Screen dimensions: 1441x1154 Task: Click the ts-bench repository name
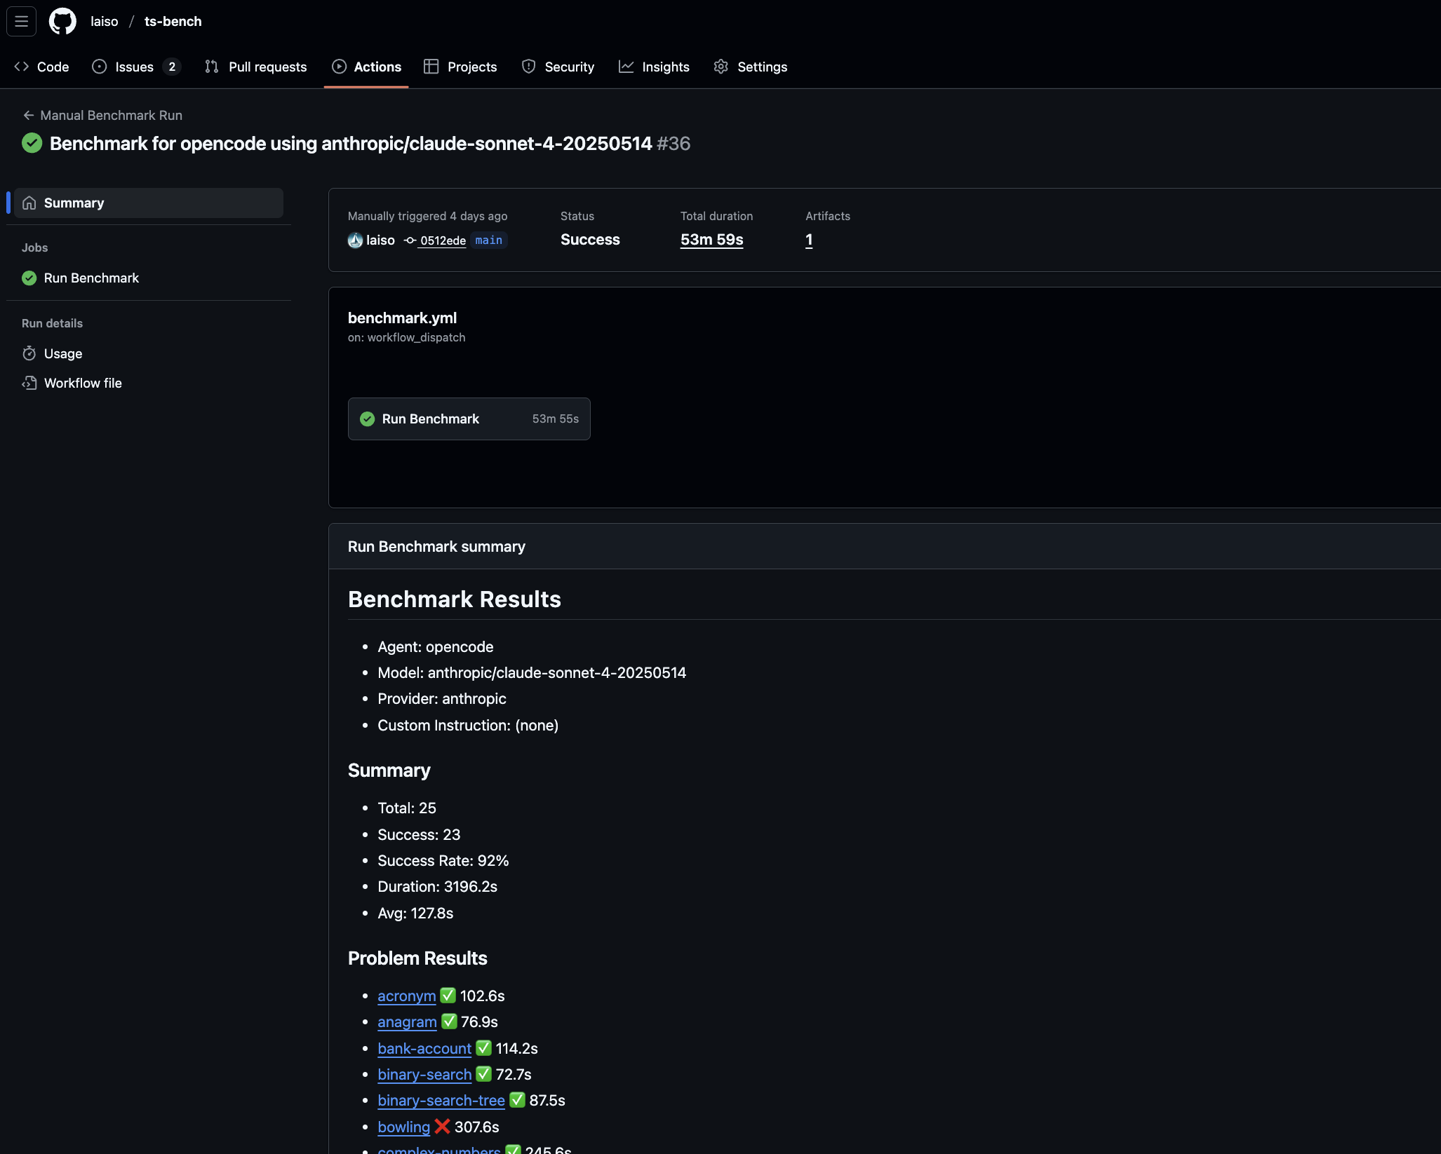173,22
